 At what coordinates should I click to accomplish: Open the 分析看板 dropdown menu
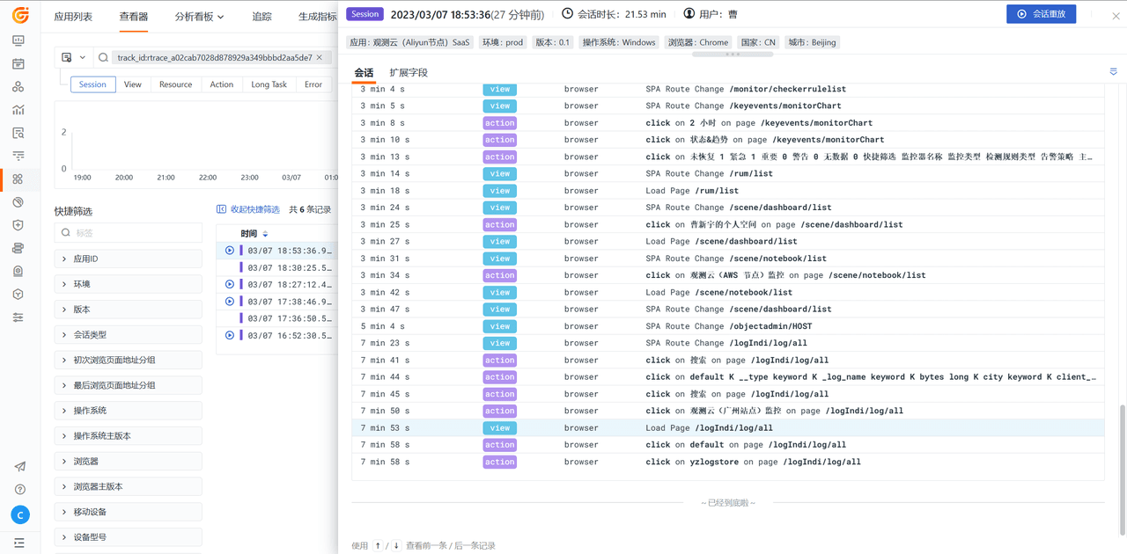click(199, 17)
